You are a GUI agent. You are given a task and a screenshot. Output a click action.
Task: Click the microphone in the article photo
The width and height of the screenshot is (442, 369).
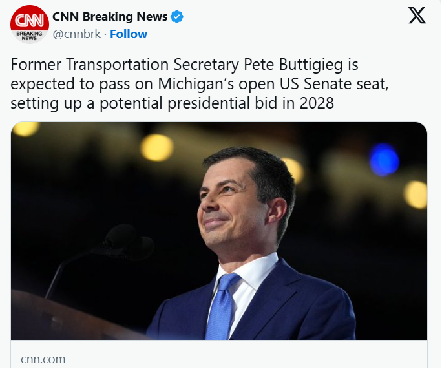point(128,242)
